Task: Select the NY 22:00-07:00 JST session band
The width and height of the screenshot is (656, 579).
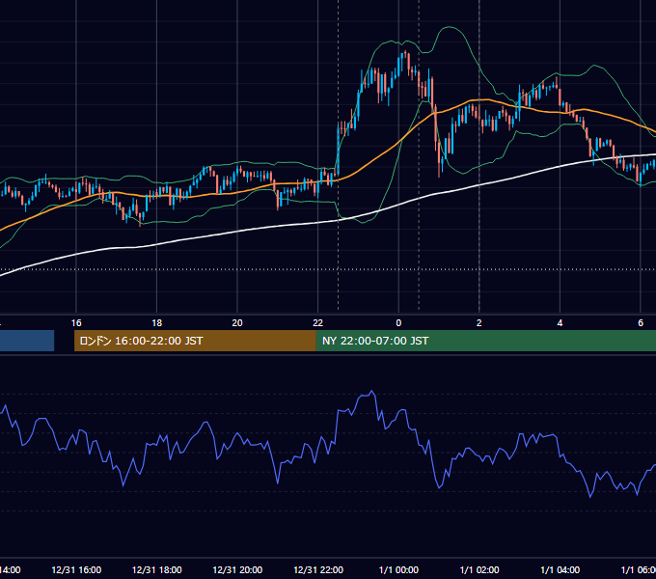Action: pyautogui.click(x=485, y=341)
